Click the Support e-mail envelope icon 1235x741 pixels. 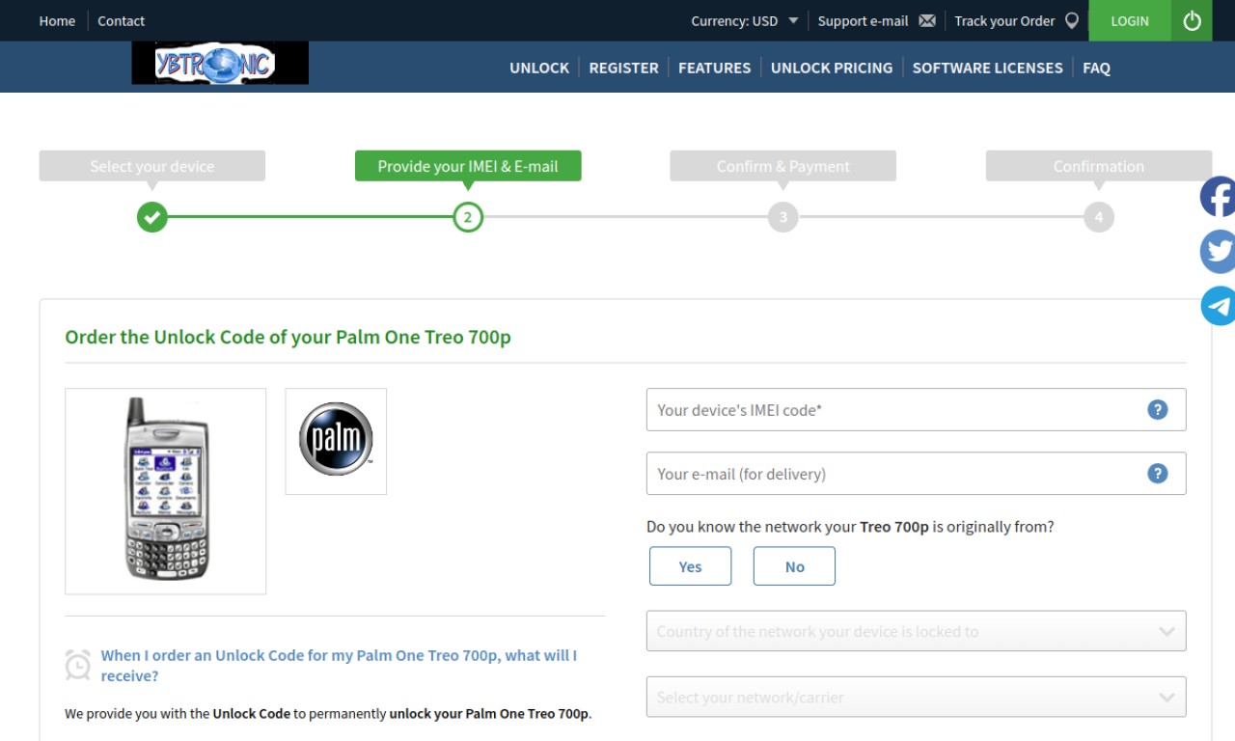(927, 20)
